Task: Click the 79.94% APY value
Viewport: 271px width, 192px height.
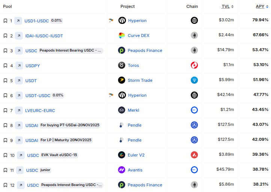Action: (260, 20)
